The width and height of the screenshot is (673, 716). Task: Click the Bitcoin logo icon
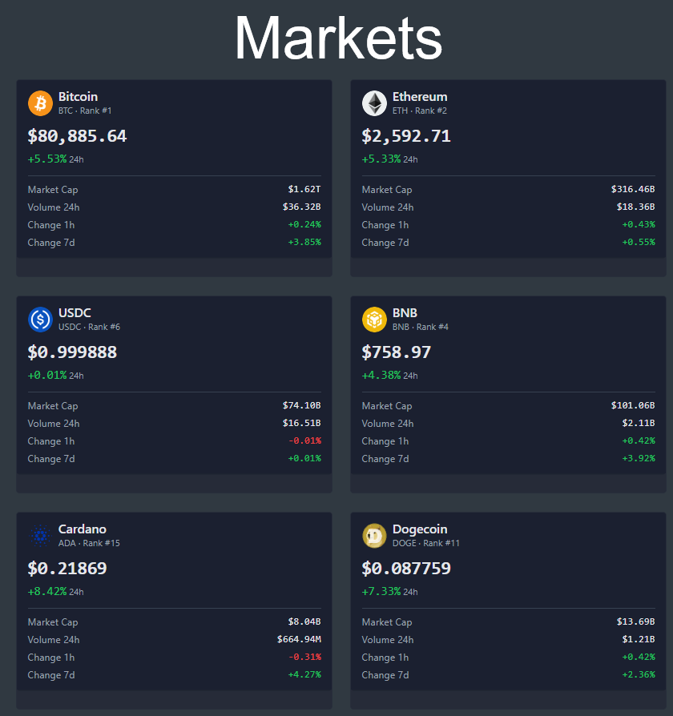coord(40,103)
